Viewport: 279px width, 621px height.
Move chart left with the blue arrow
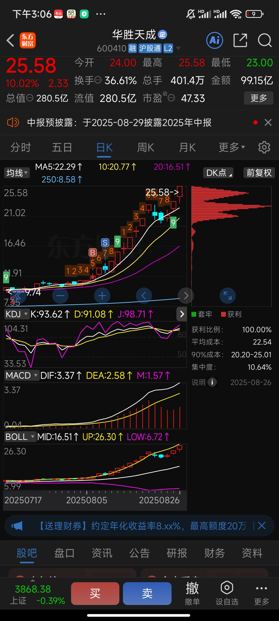pos(144,295)
